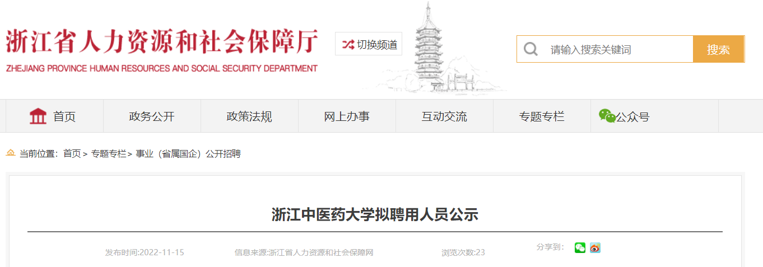Open the 互动交流 menu

click(444, 116)
